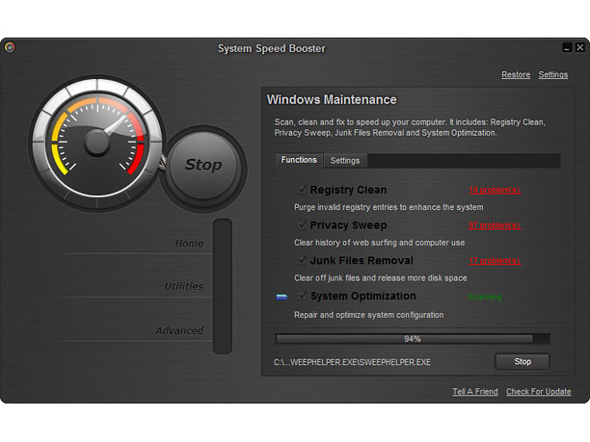Open the Restore link
Screen dimensions: 590x442
coord(516,74)
